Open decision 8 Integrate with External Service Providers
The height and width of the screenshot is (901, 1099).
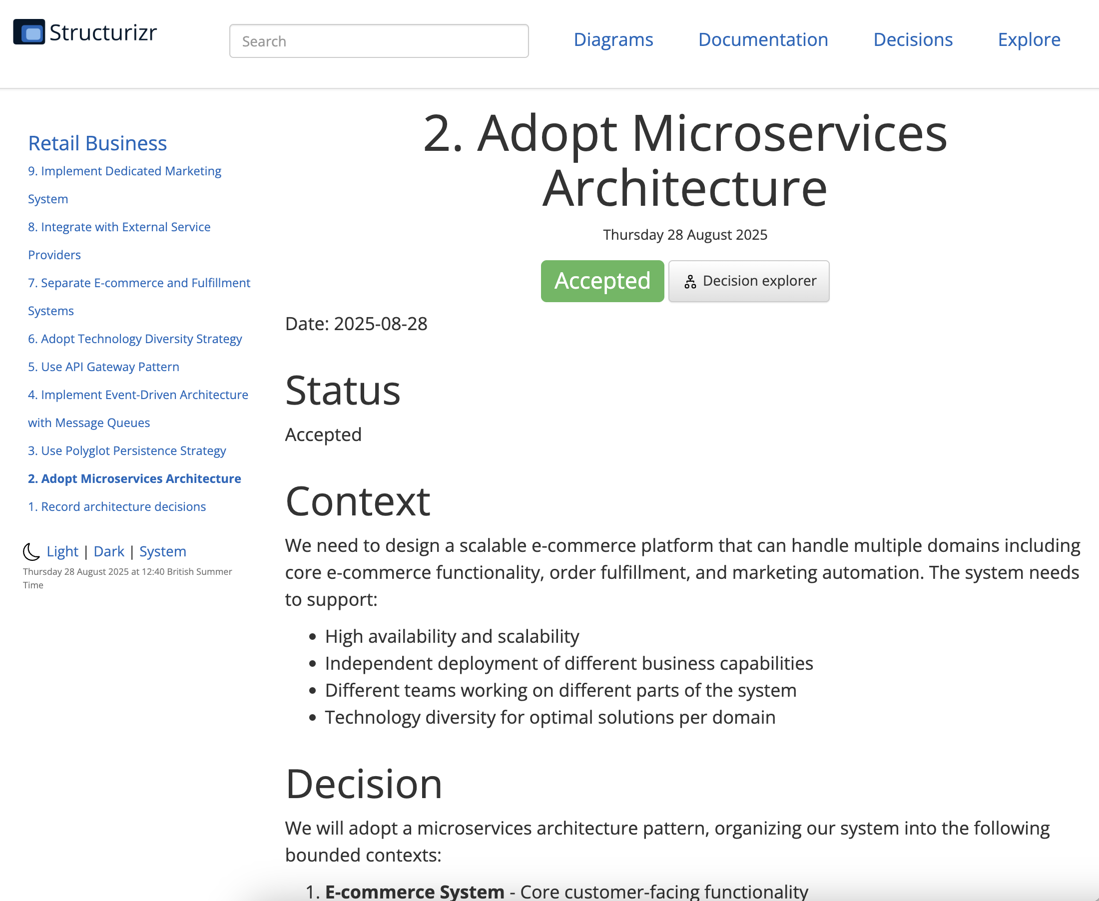(119, 241)
